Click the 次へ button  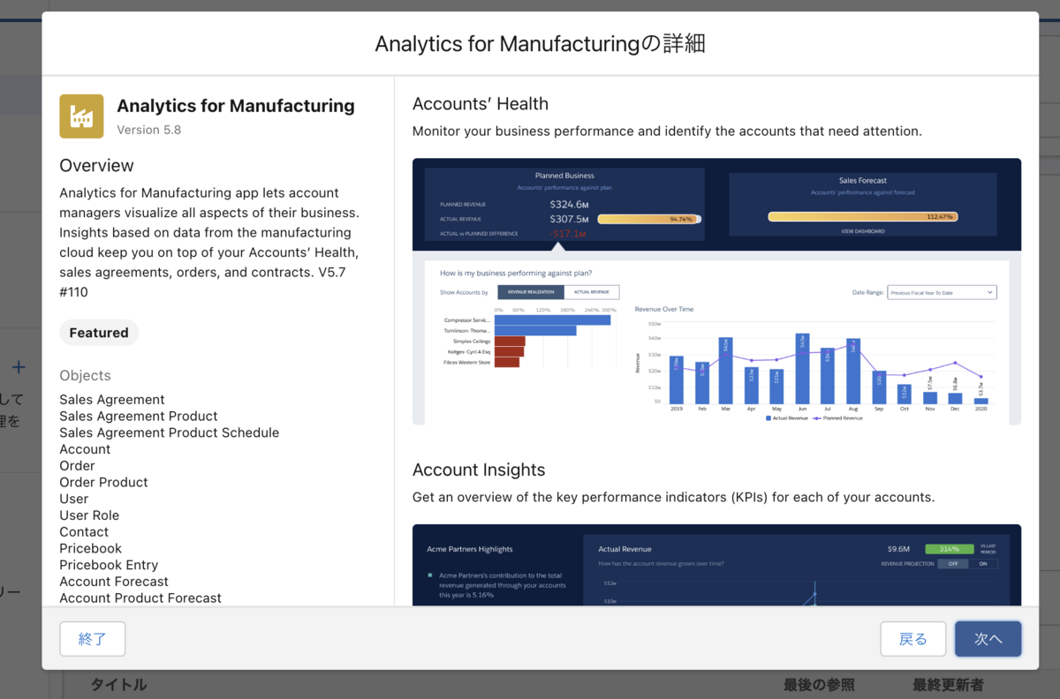click(988, 638)
